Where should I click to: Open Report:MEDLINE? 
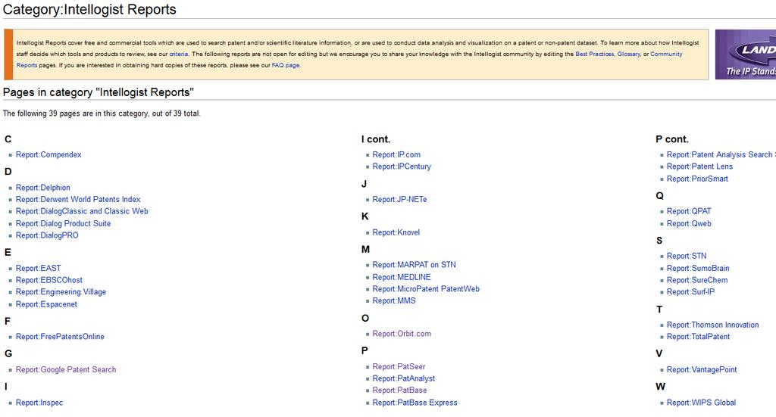coord(402,277)
